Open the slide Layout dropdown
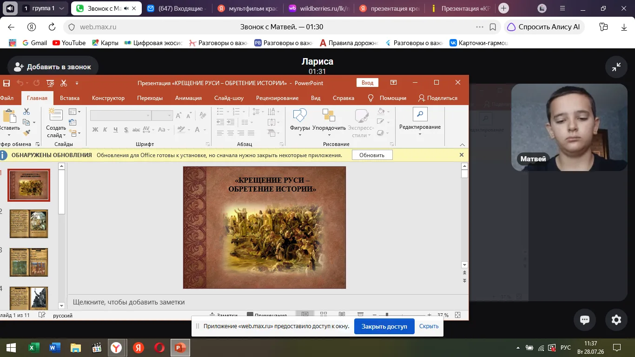635x357 pixels. pyautogui.click(x=74, y=112)
